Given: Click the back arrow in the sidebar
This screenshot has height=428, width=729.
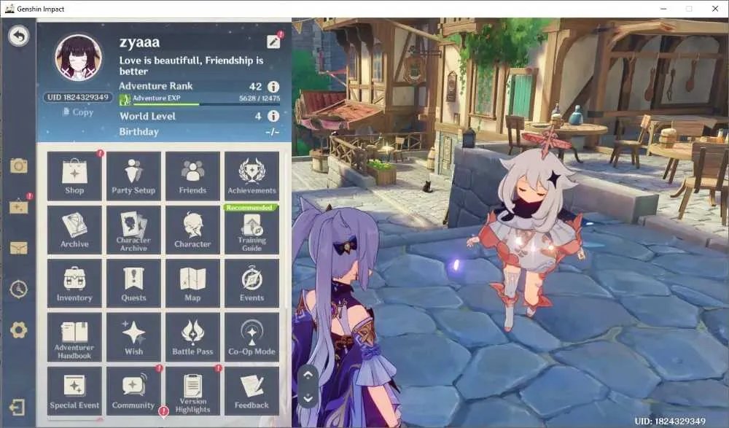Looking at the screenshot, I should [19, 36].
